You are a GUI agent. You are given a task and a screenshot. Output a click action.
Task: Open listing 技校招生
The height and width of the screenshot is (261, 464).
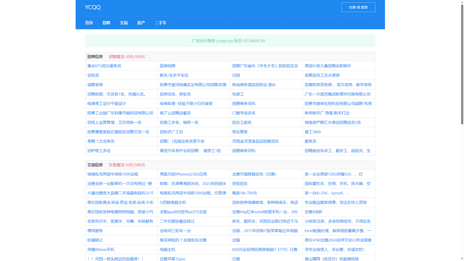tap(240, 184)
